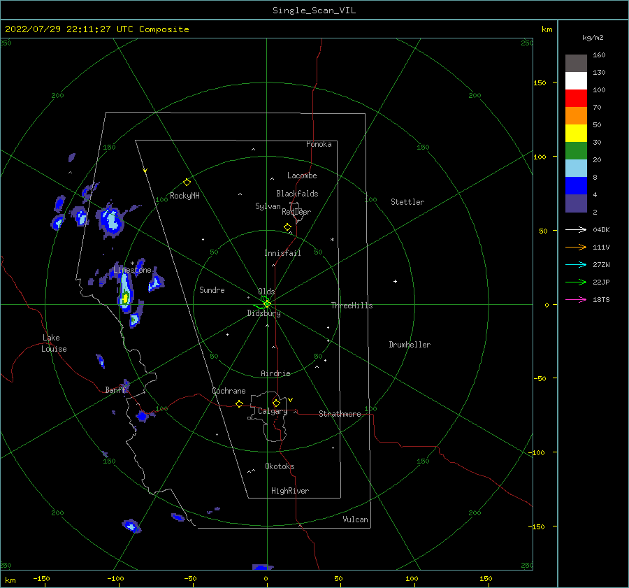Image resolution: width=629 pixels, height=588 pixels.
Task: Click the Innisfail city label
Action: [282, 253]
